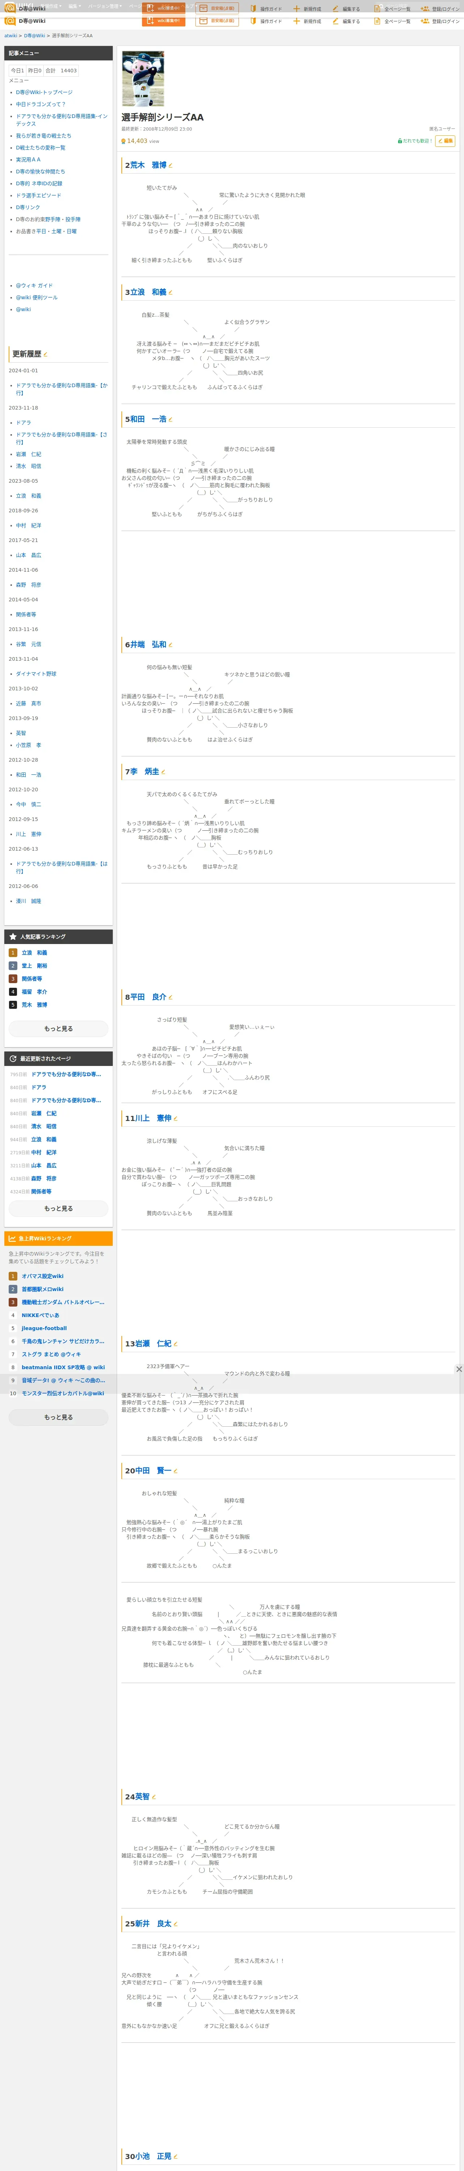Click もっと見る under 人気記事ランキング
Screen dimensions: 464x2171
[x=58, y=1028]
